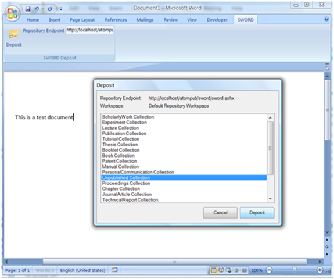Select Manual Collection row
Screen dimensions: 334x279
click(x=184, y=167)
